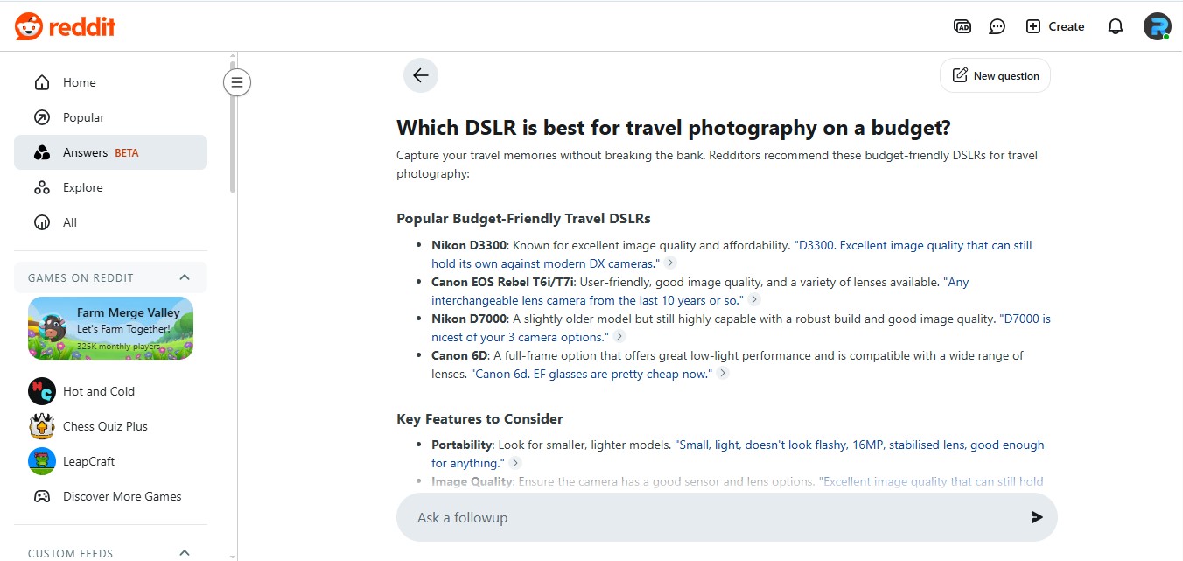Collapse the CUSTOM FEEDS section

(185, 552)
